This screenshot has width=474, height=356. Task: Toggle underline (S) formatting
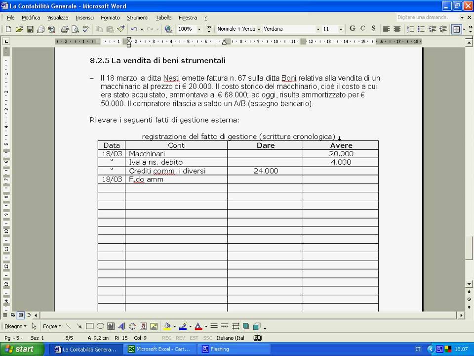click(373, 29)
